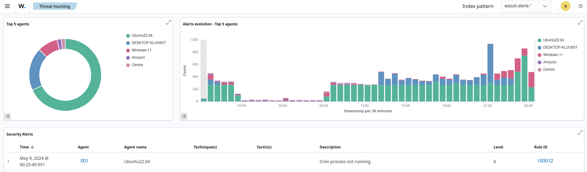Click the Amazon color dot in donut legend
Viewport: 587px width, 172px height.
pyautogui.click(x=128, y=58)
